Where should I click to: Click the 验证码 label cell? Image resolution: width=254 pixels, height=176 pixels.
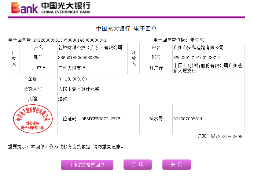69,119
